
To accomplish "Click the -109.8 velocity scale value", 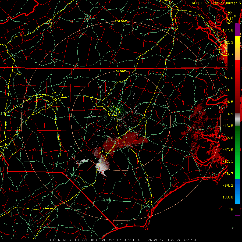I will point(227,197).
